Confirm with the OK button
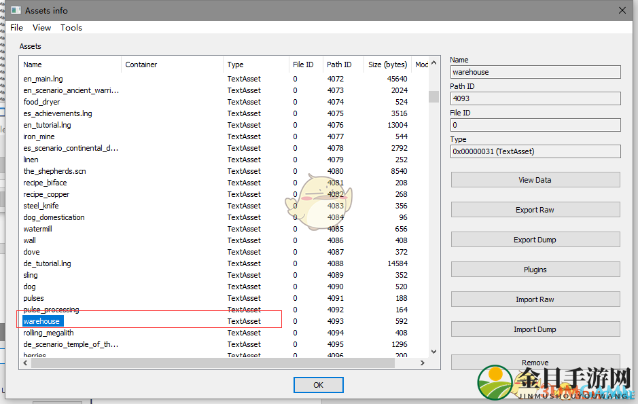This screenshot has height=404, width=638. point(318,385)
